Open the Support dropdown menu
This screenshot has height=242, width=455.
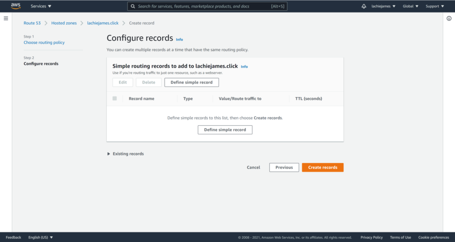coord(435,6)
